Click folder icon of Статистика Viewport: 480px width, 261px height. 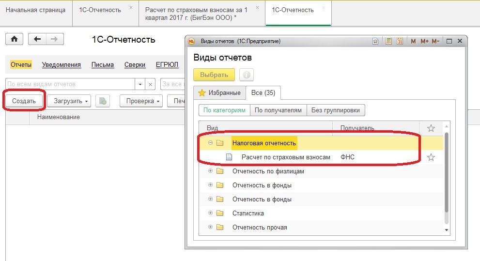pos(220,213)
